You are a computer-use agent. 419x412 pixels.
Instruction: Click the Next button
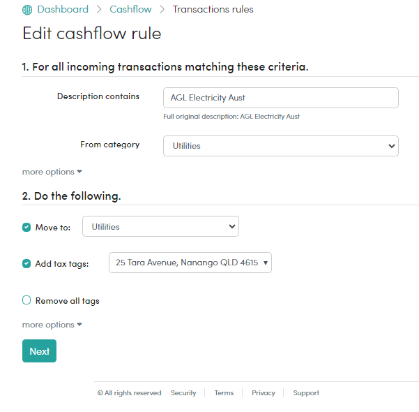pyautogui.click(x=39, y=351)
